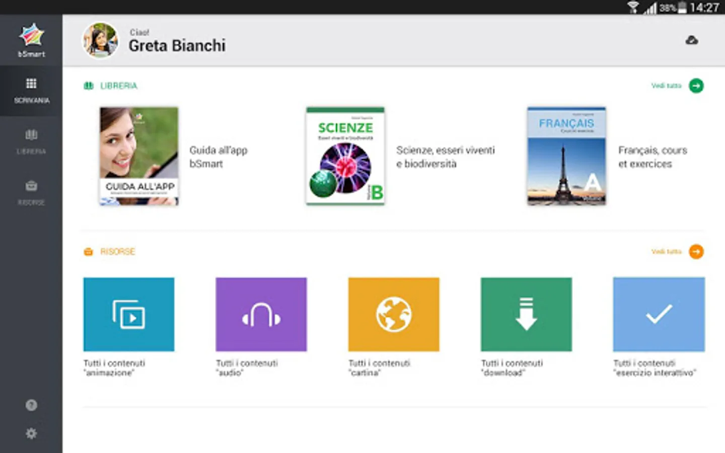Open the Français book cover
Image resolution: width=725 pixels, height=453 pixels.
click(x=566, y=156)
